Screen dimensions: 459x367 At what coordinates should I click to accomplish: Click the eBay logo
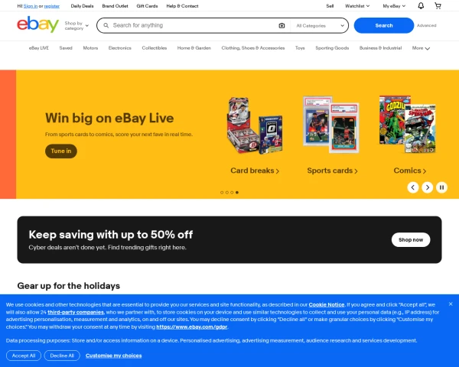tap(37, 24)
